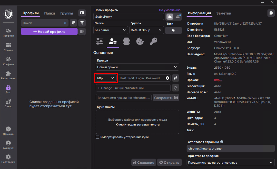Image resolution: width=277 pixels, height=169 pixels.
Task: Switch to the Группы tab
Action: (x=66, y=13)
